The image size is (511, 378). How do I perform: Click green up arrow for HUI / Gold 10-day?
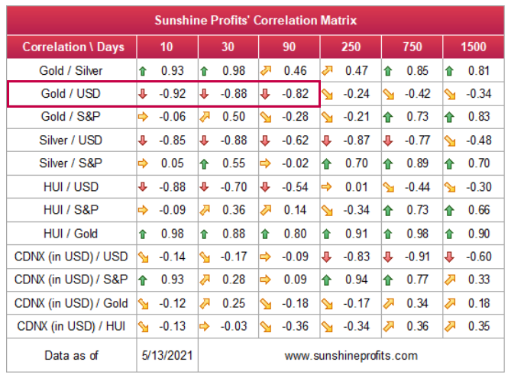point(143,234)
